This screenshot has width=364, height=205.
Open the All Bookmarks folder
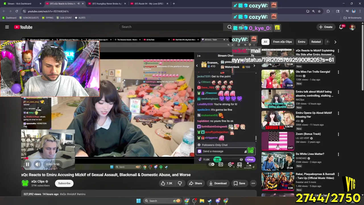(352, 18)
